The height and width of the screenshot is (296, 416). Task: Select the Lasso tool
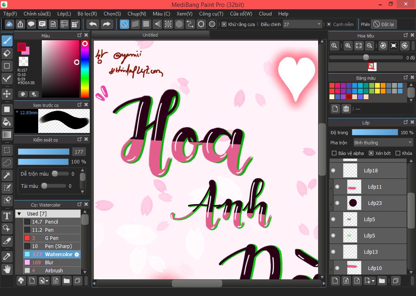pos(7,163)
